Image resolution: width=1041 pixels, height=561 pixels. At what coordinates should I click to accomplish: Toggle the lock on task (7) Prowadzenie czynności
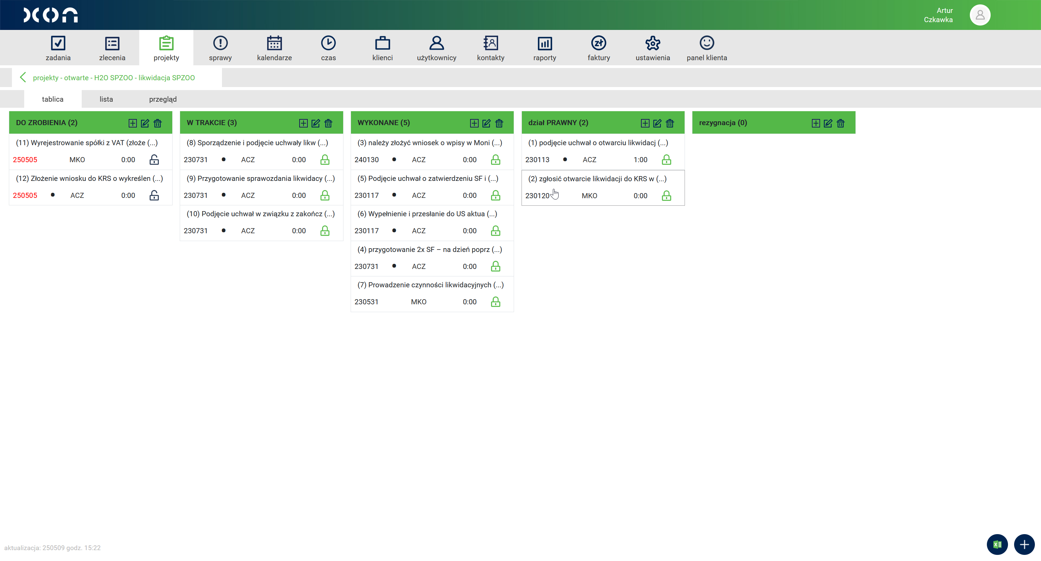(x=495, y=302)
